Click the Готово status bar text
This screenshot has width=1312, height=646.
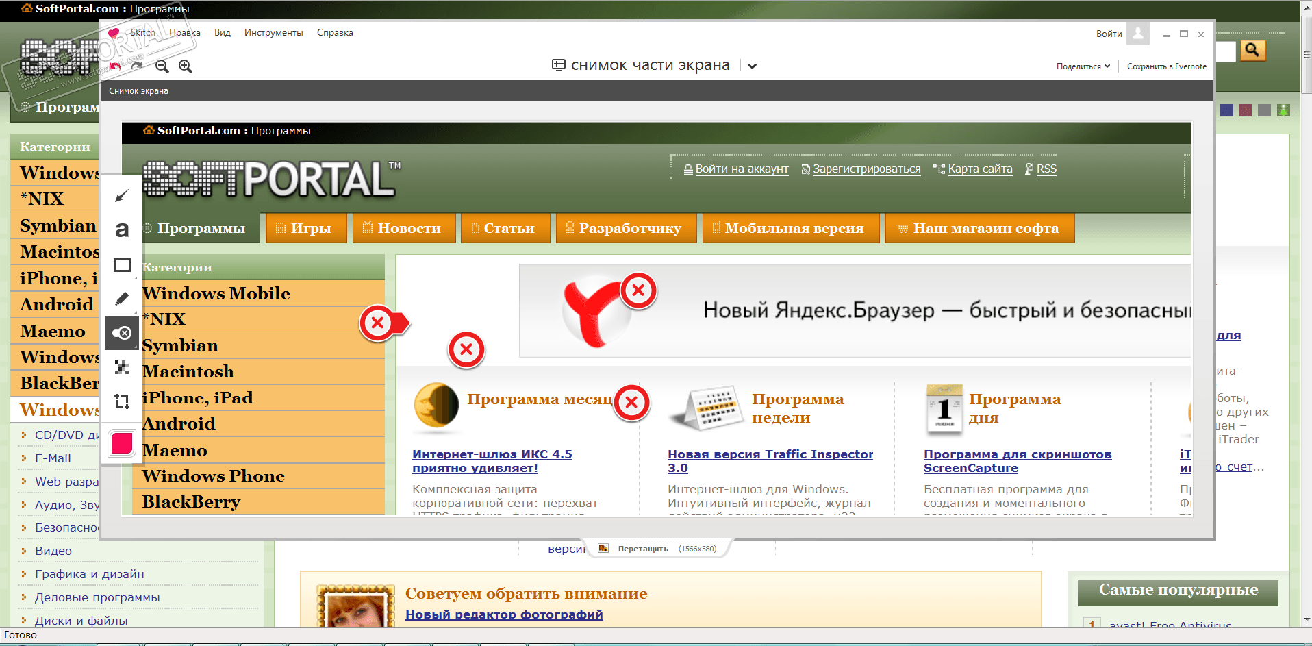tap(21, 635)
